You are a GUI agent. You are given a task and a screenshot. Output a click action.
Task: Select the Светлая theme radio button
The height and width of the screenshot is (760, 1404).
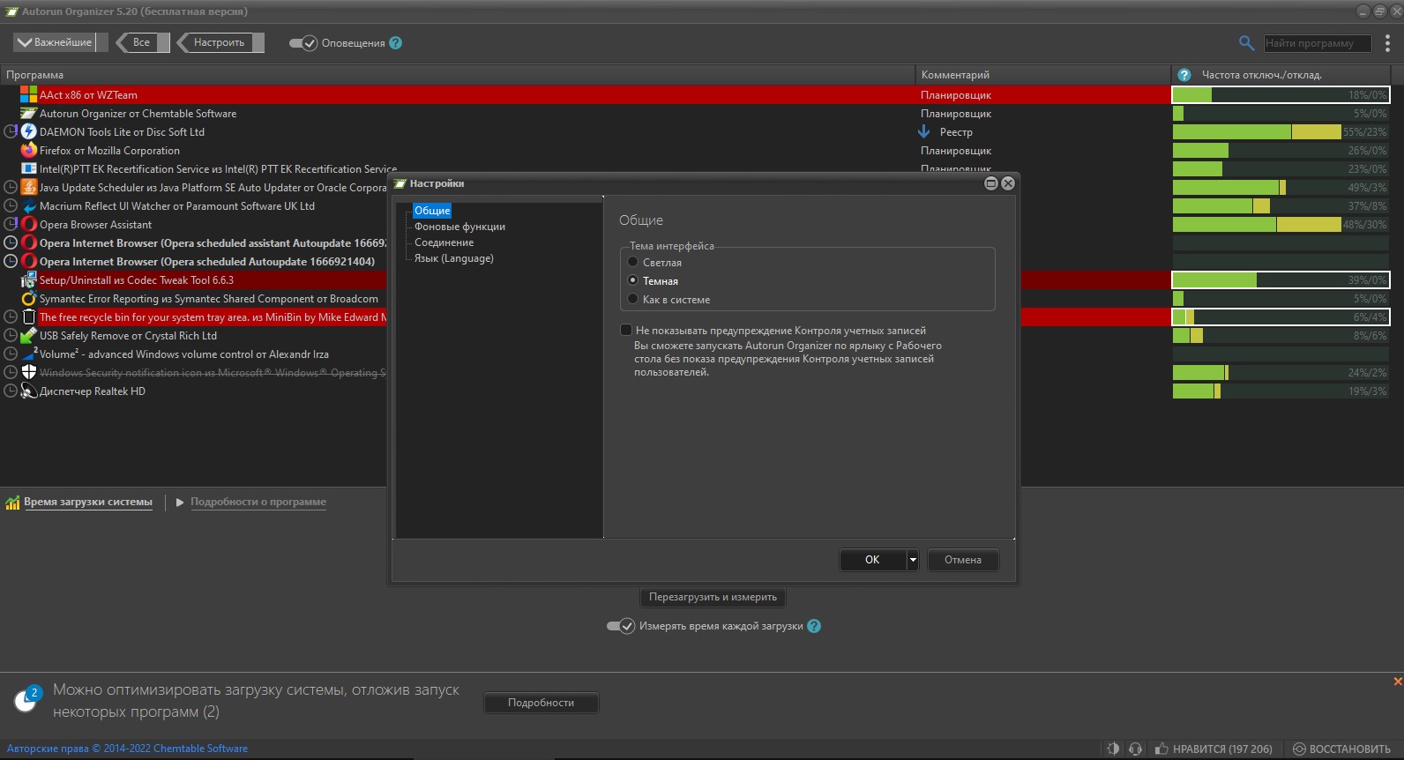632,262
